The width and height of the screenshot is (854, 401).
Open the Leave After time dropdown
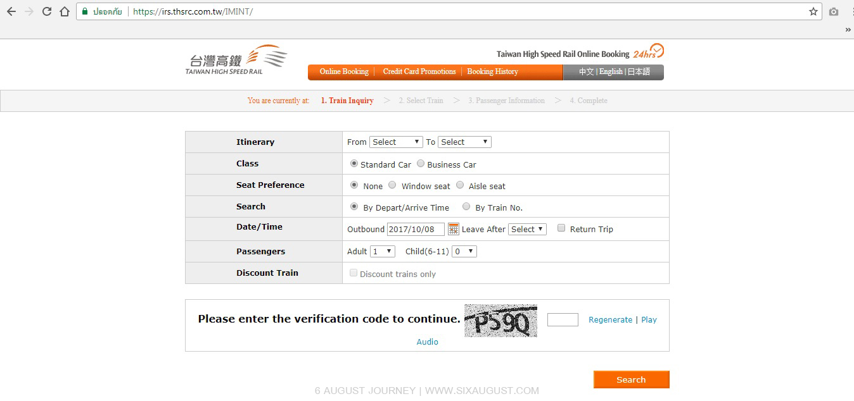coord(527,229)
